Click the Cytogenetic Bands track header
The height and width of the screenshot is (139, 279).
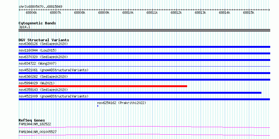point(37,23)
